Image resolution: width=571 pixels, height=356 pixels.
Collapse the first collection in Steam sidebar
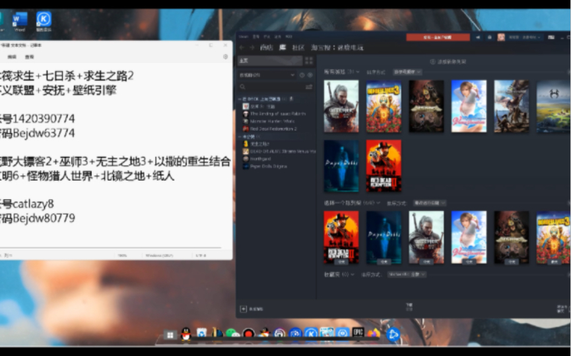(240, 99)
